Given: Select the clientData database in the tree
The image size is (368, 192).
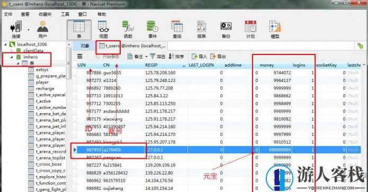Looking at the screenshot, I should pos(33,51).
